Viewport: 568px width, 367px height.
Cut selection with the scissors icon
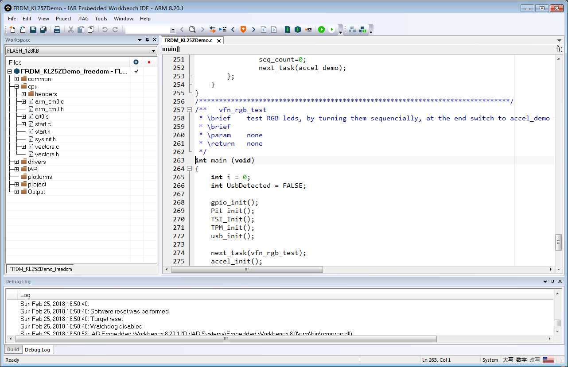70,30
